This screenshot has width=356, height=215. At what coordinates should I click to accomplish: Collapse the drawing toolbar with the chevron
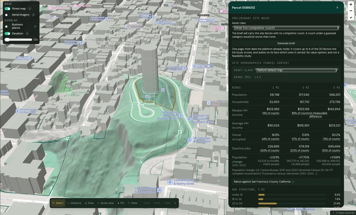tap(175, 203)
